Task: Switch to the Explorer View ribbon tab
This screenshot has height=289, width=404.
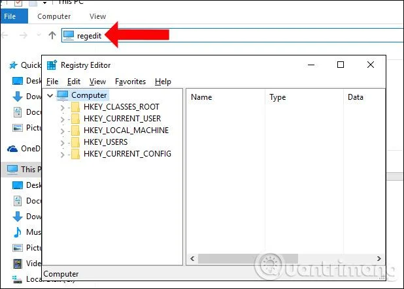Action: click(97, 16)
